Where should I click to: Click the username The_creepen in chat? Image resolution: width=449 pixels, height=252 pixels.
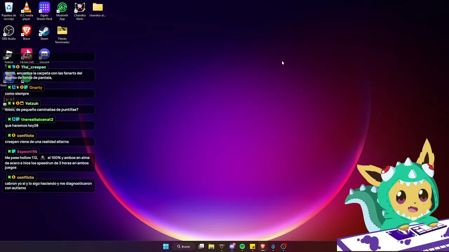pyautogui.click(x=33, y=67)
